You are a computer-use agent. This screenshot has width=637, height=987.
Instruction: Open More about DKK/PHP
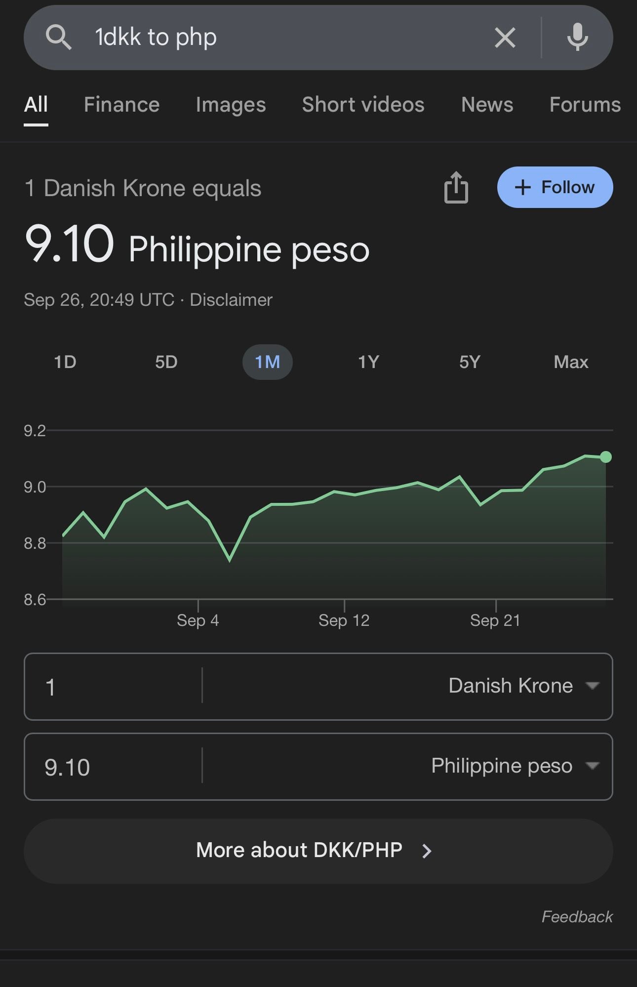pos(318,851)
